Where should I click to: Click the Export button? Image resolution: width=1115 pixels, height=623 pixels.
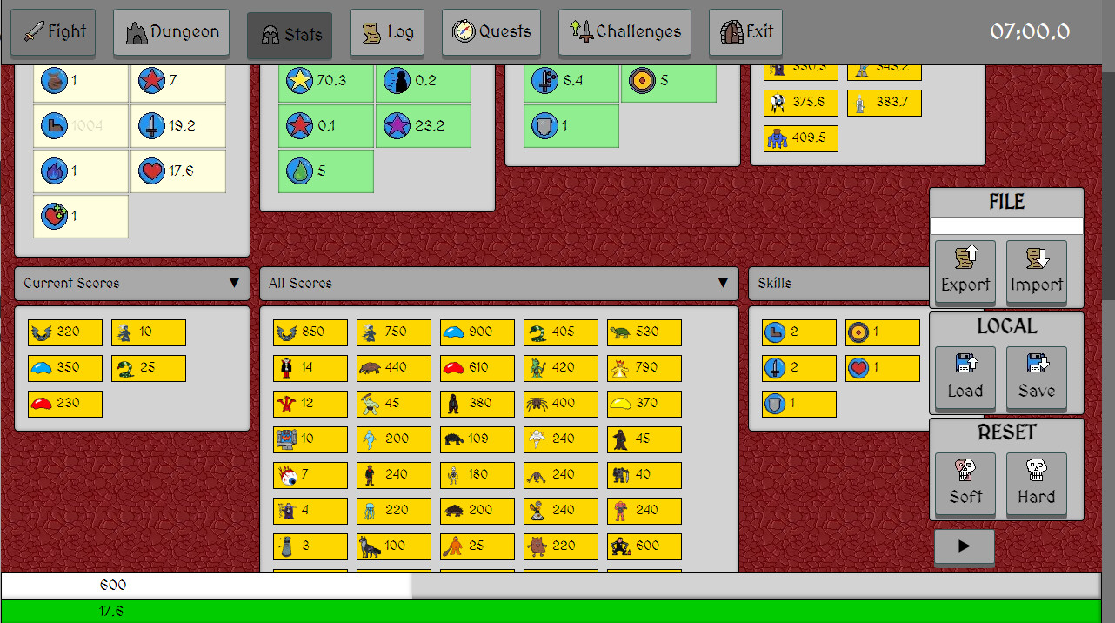[965, 271]
